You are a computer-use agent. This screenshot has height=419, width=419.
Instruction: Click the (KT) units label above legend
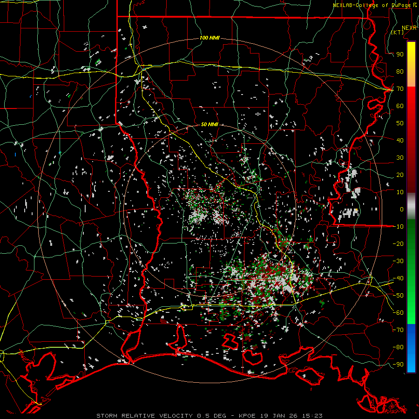(398, 32)
